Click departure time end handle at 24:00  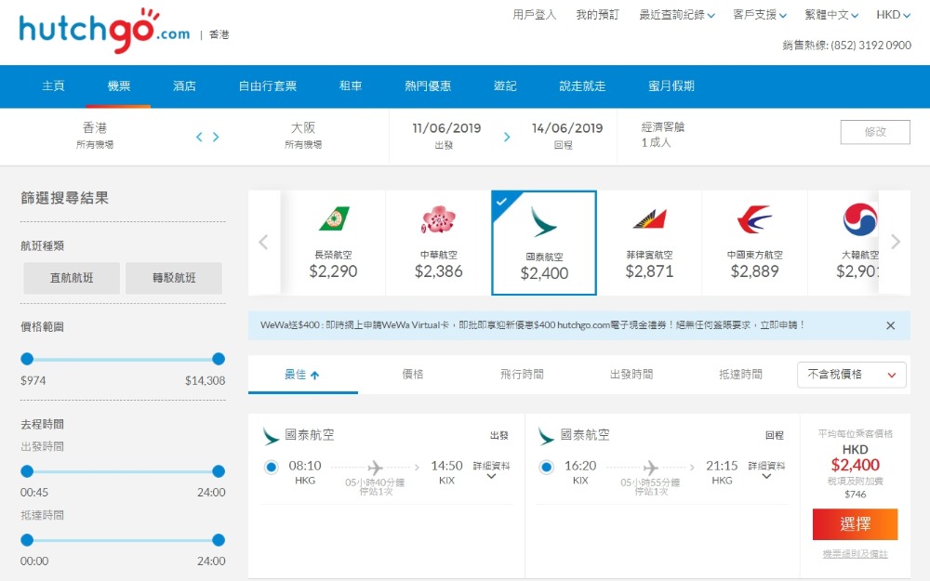[x=219, y=471]
